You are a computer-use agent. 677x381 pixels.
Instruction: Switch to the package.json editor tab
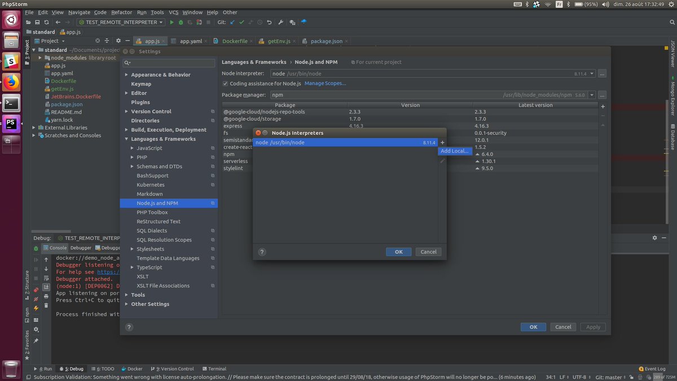[x=326, y=41]
